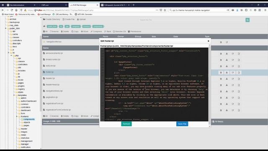
Task: Focus the search-by-file input field
Action: (x=191, y=20)
